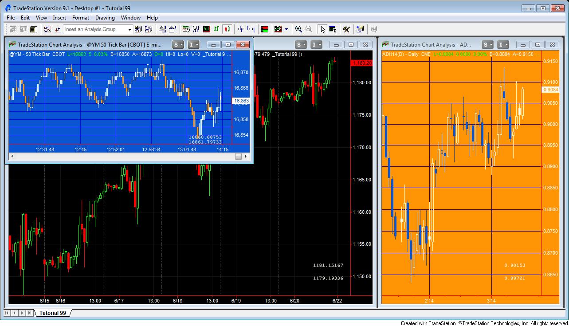The width and height of the screenshot is (569, 326).
Task: Click the @YM chart scrollbar thumb
Action: 239,157
